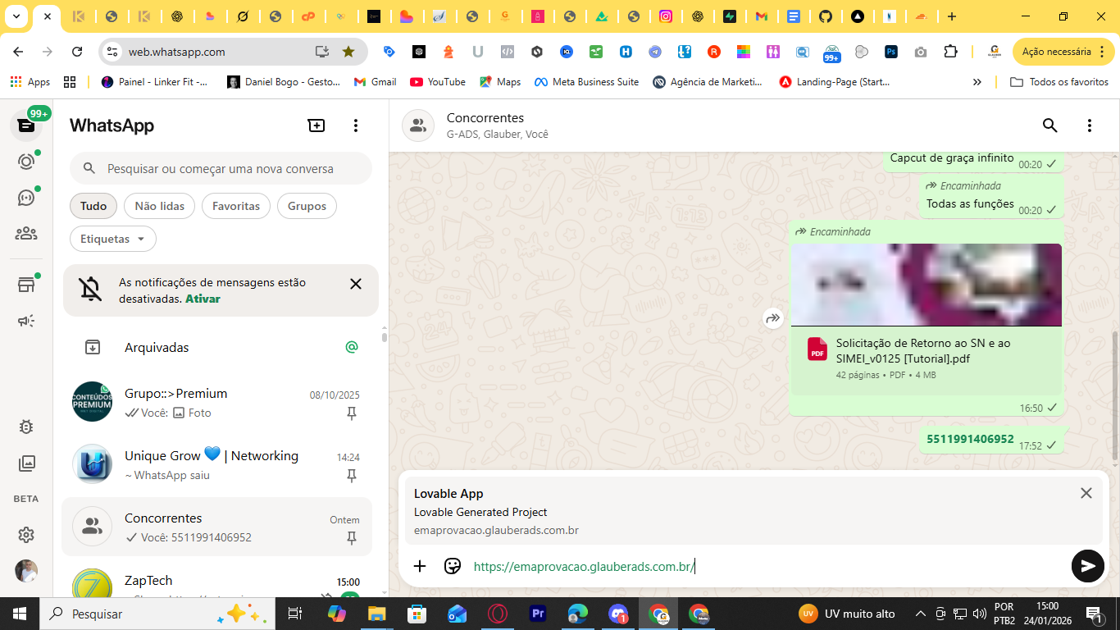Open conversation options three-dot menu
Screen dimensions: 1120x630
pos(1089,126)
